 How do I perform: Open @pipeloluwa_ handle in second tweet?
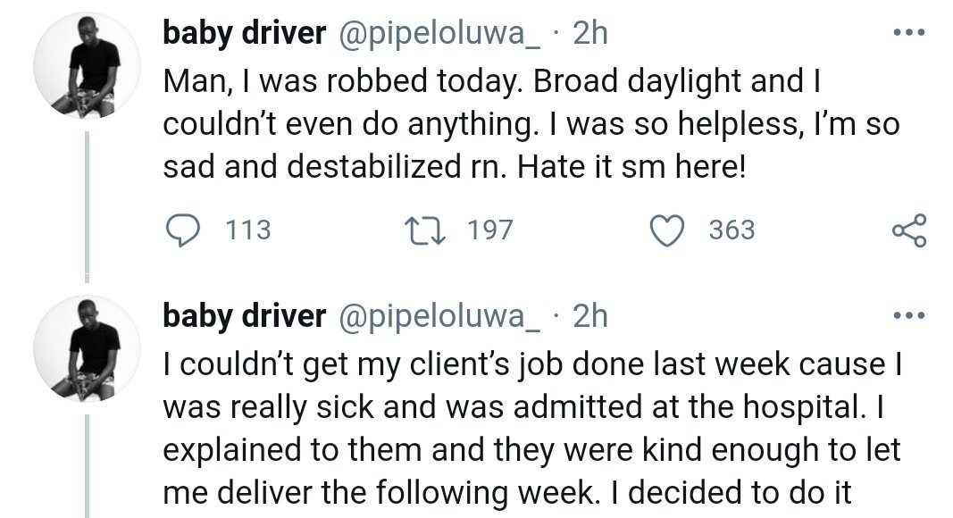coord(440,315)
